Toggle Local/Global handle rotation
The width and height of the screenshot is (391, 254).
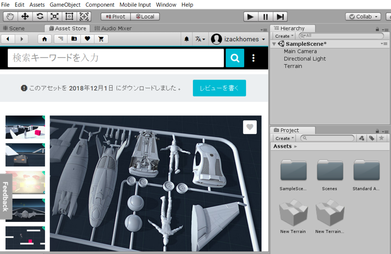[145, 17]
